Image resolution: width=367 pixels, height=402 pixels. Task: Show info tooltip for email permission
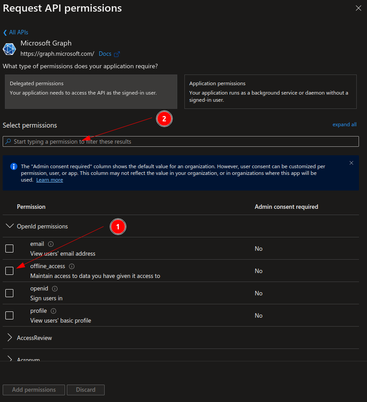tap(51, 244)
